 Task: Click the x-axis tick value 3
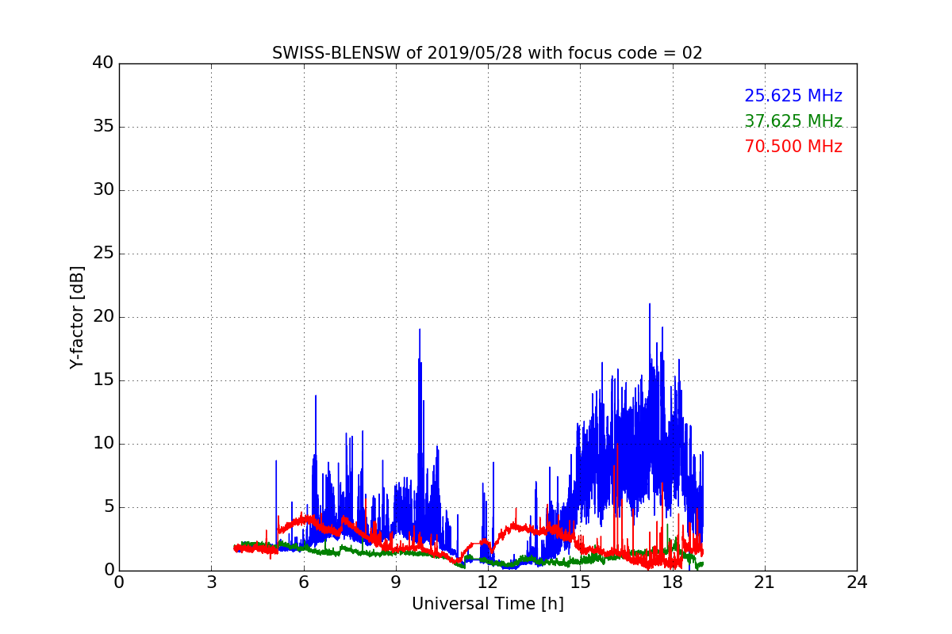pyautogui.click(x=211, y=582)
